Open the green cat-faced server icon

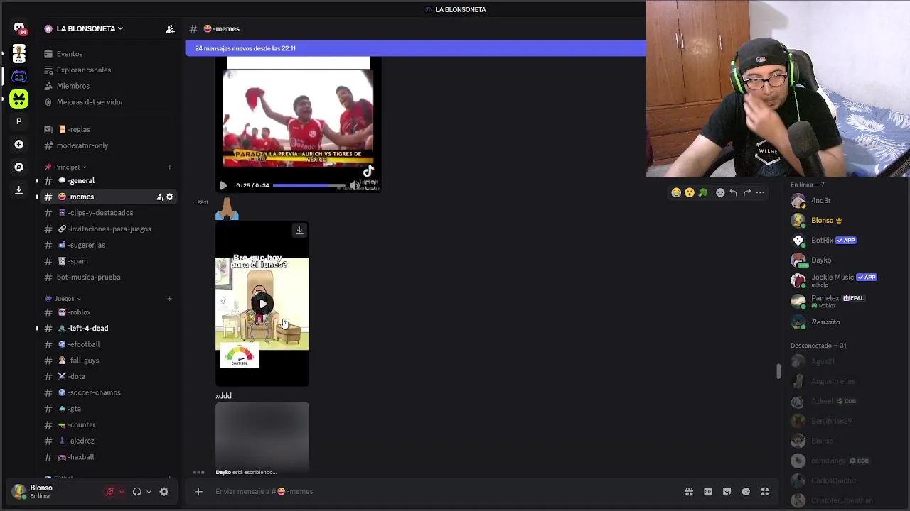(19, 99)
